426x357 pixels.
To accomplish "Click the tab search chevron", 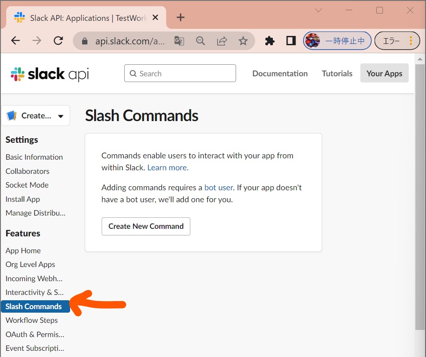I will tap(319, 10).
